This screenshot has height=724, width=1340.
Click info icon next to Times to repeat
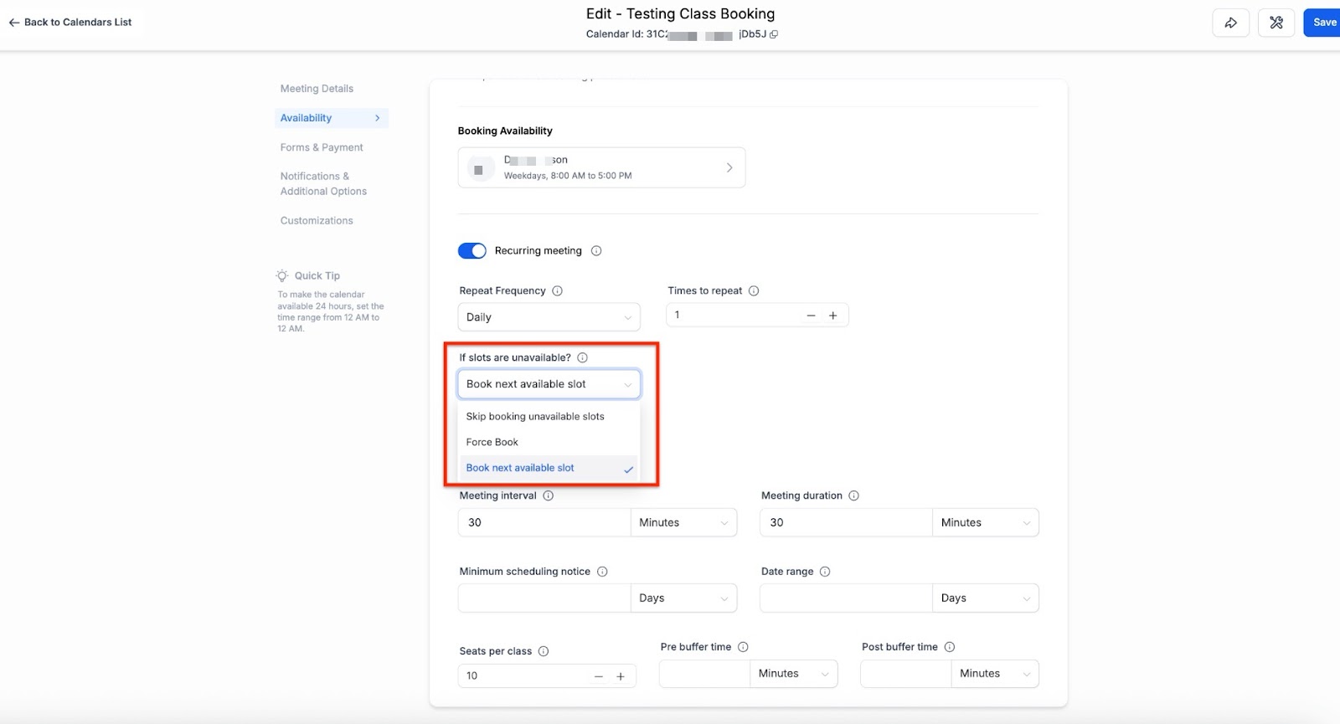754,291
